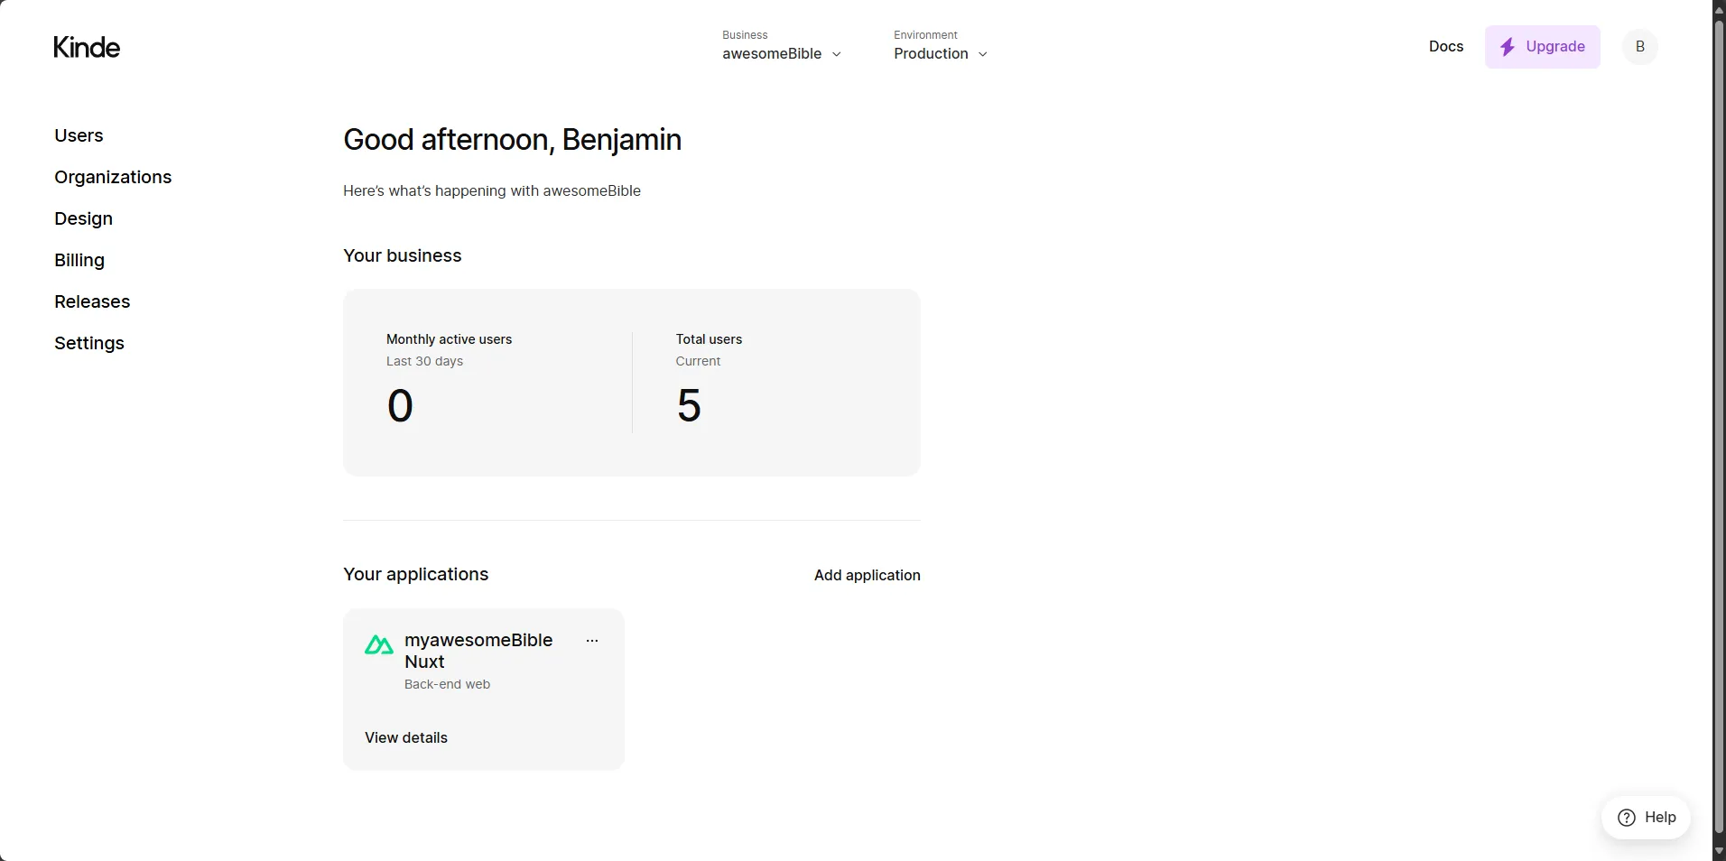1726x861 pixels.
Task: Click the Kinde logo
Action: (x=87, y=47)
